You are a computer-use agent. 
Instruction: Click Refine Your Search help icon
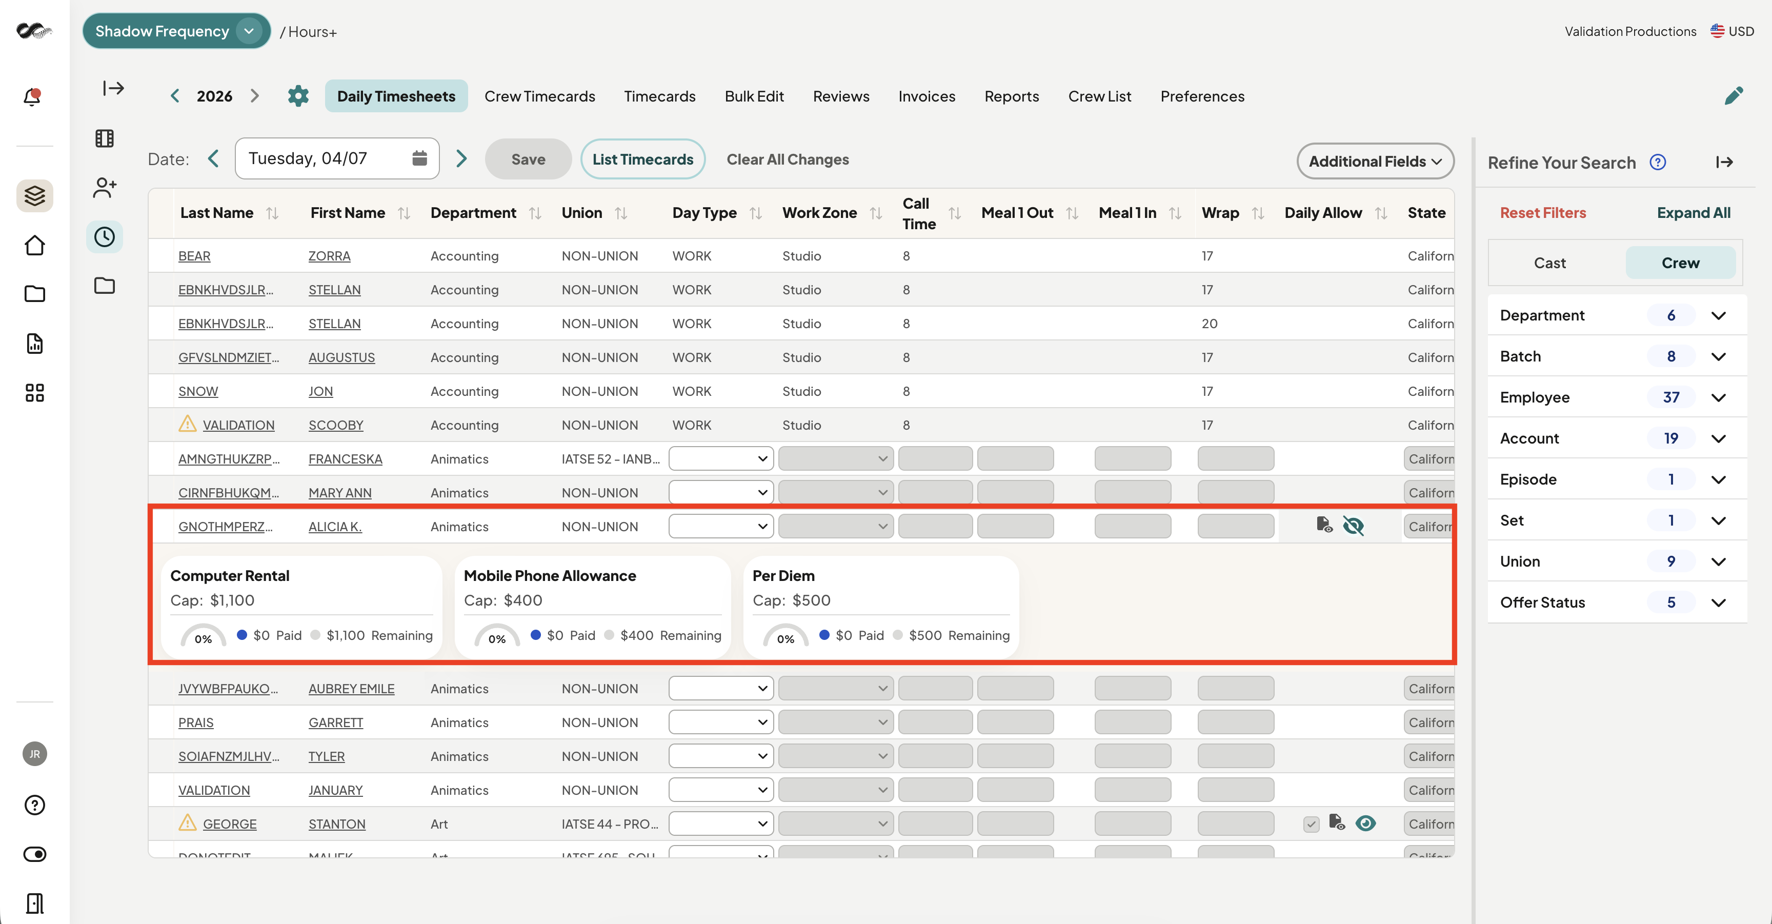(1658, 163)
